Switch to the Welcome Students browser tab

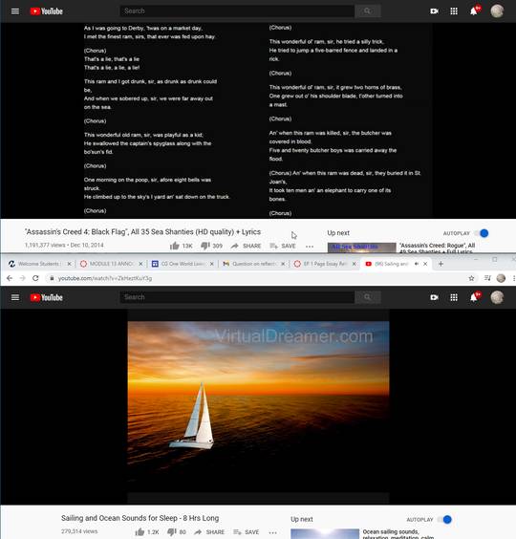tap(39, 264)
